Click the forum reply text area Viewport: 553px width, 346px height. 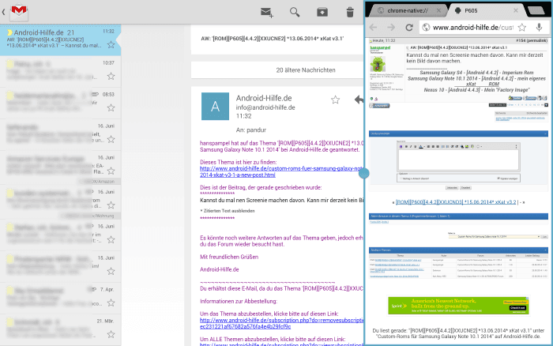tap(458, 160)
